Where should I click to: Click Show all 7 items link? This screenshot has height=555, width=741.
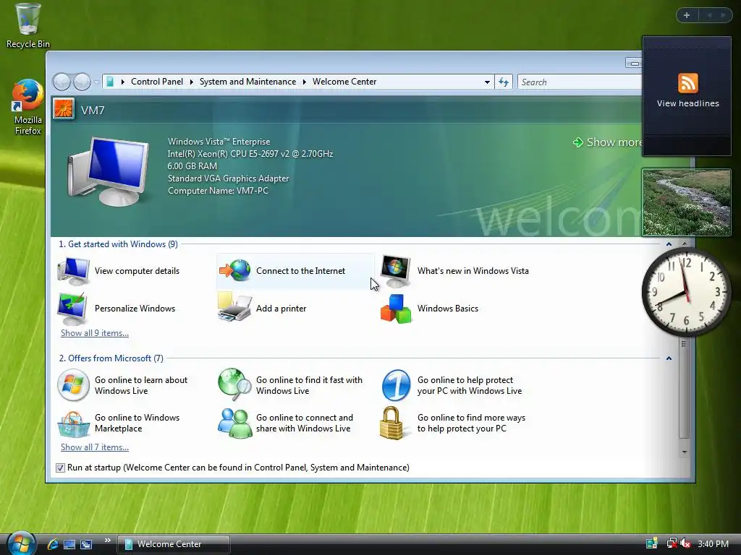pos(95,447)
